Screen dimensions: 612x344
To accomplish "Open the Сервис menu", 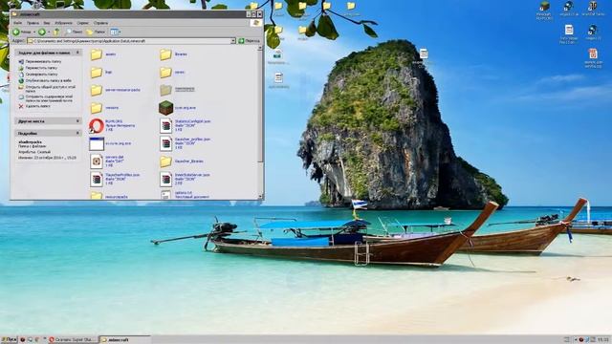I will (x=83, y=23).
